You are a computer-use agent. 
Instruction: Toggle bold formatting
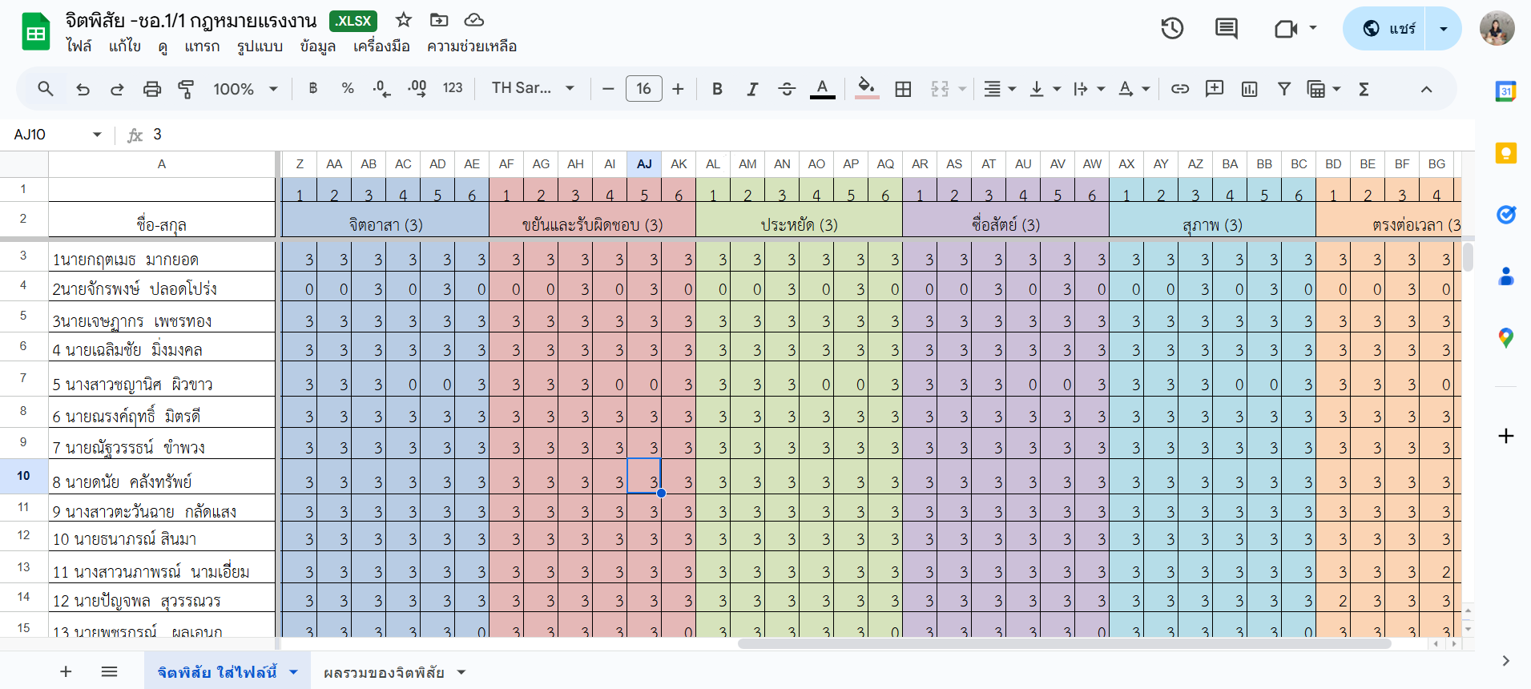click(x=717, y=89)
